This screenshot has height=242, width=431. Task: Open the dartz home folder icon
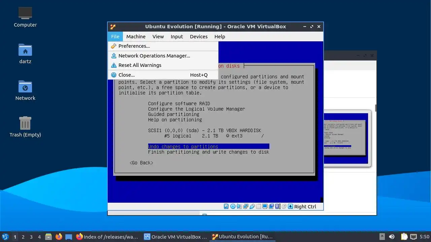click(x=25, y=53)
